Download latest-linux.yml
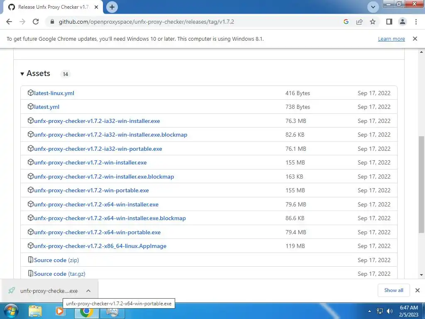This screenshot has height=319, width=425. point(54,93)
